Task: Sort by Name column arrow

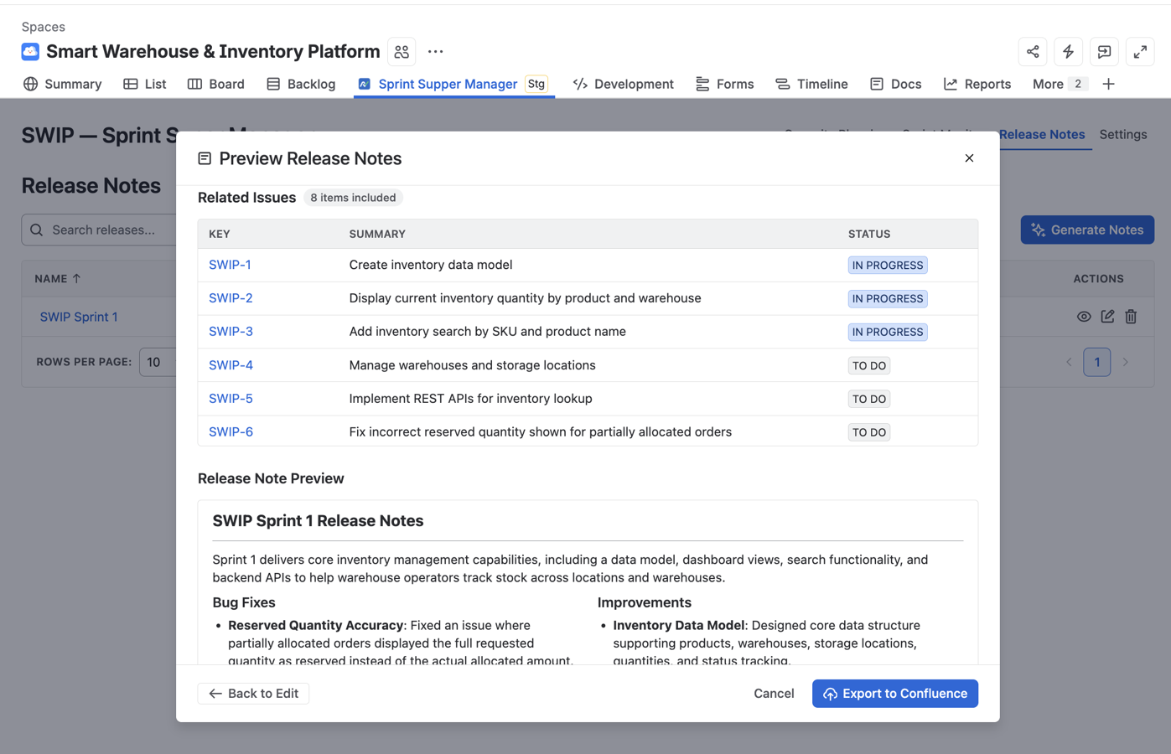Action: 76,278
